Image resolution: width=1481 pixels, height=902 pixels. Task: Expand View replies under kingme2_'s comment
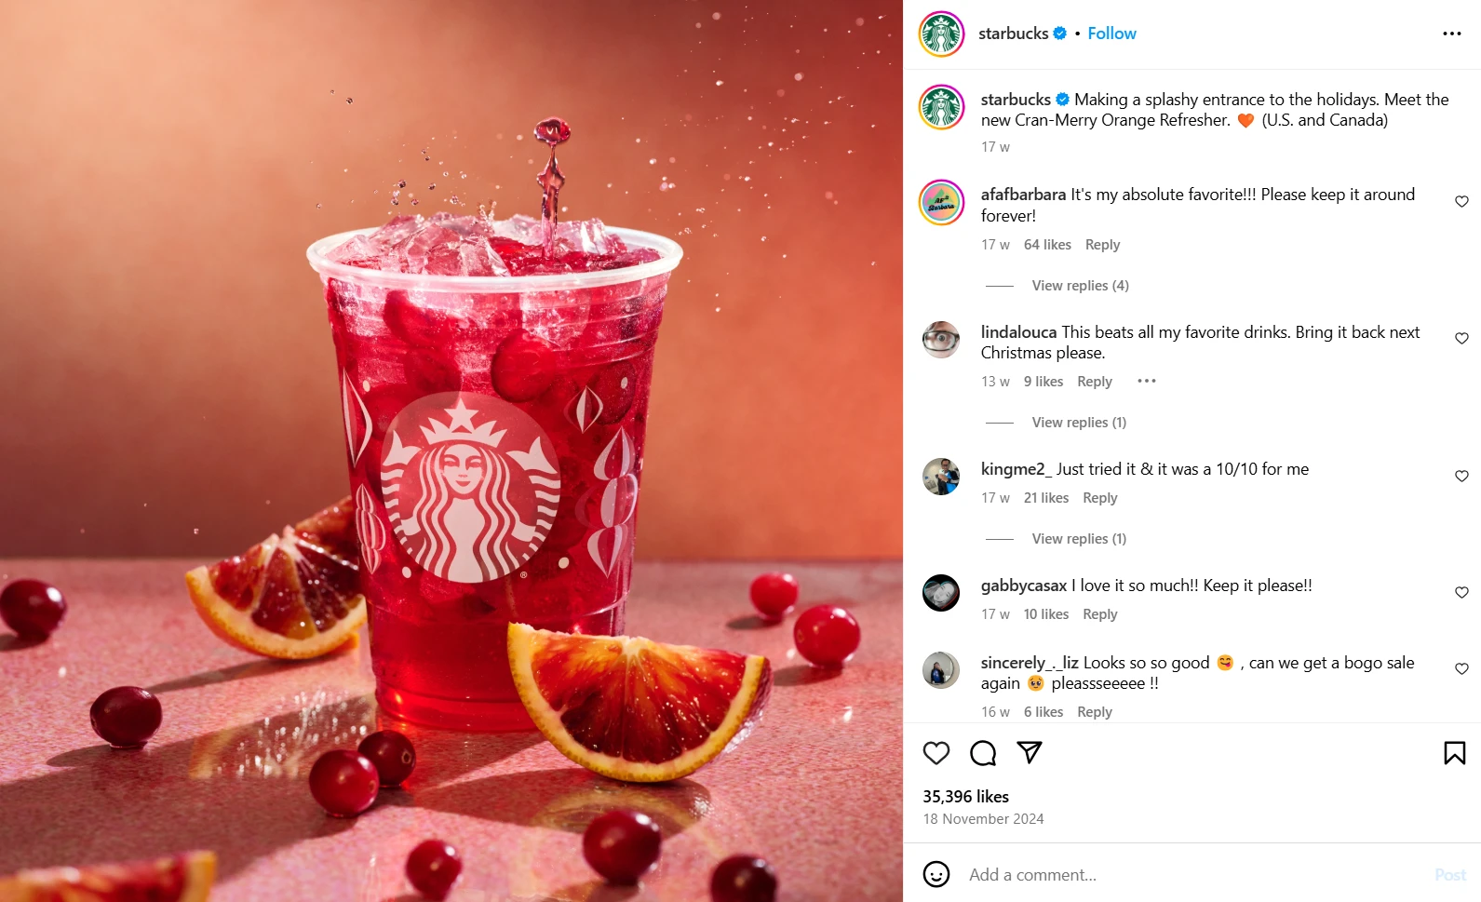pyautogui.click(x=1079, y=539)
